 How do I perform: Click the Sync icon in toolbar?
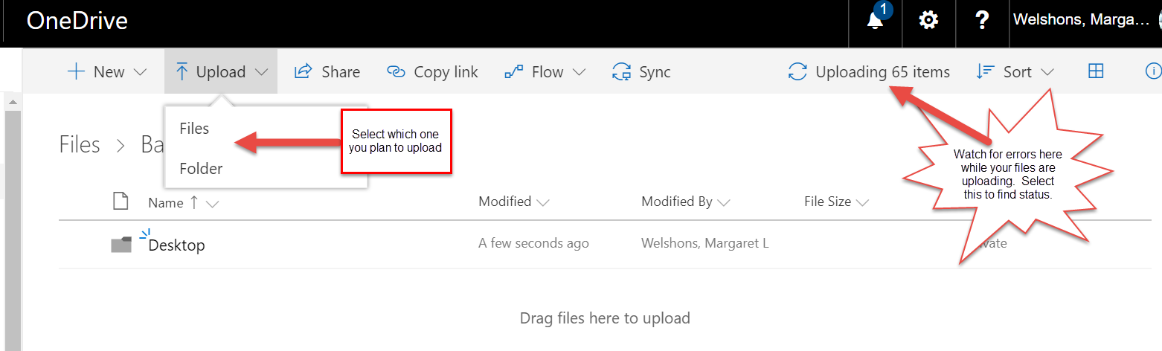621,72
